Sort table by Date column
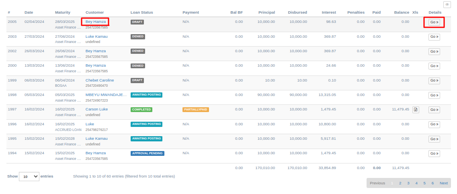Screen dimensions: 457x194 click(29, 12)
